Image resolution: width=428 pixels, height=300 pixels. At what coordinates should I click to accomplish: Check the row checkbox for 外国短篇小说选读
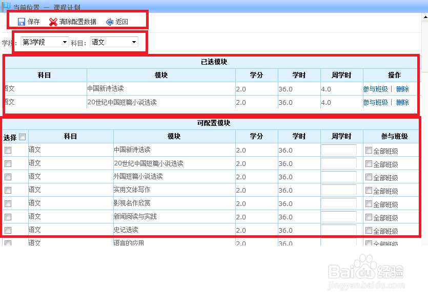coord(8,176)
